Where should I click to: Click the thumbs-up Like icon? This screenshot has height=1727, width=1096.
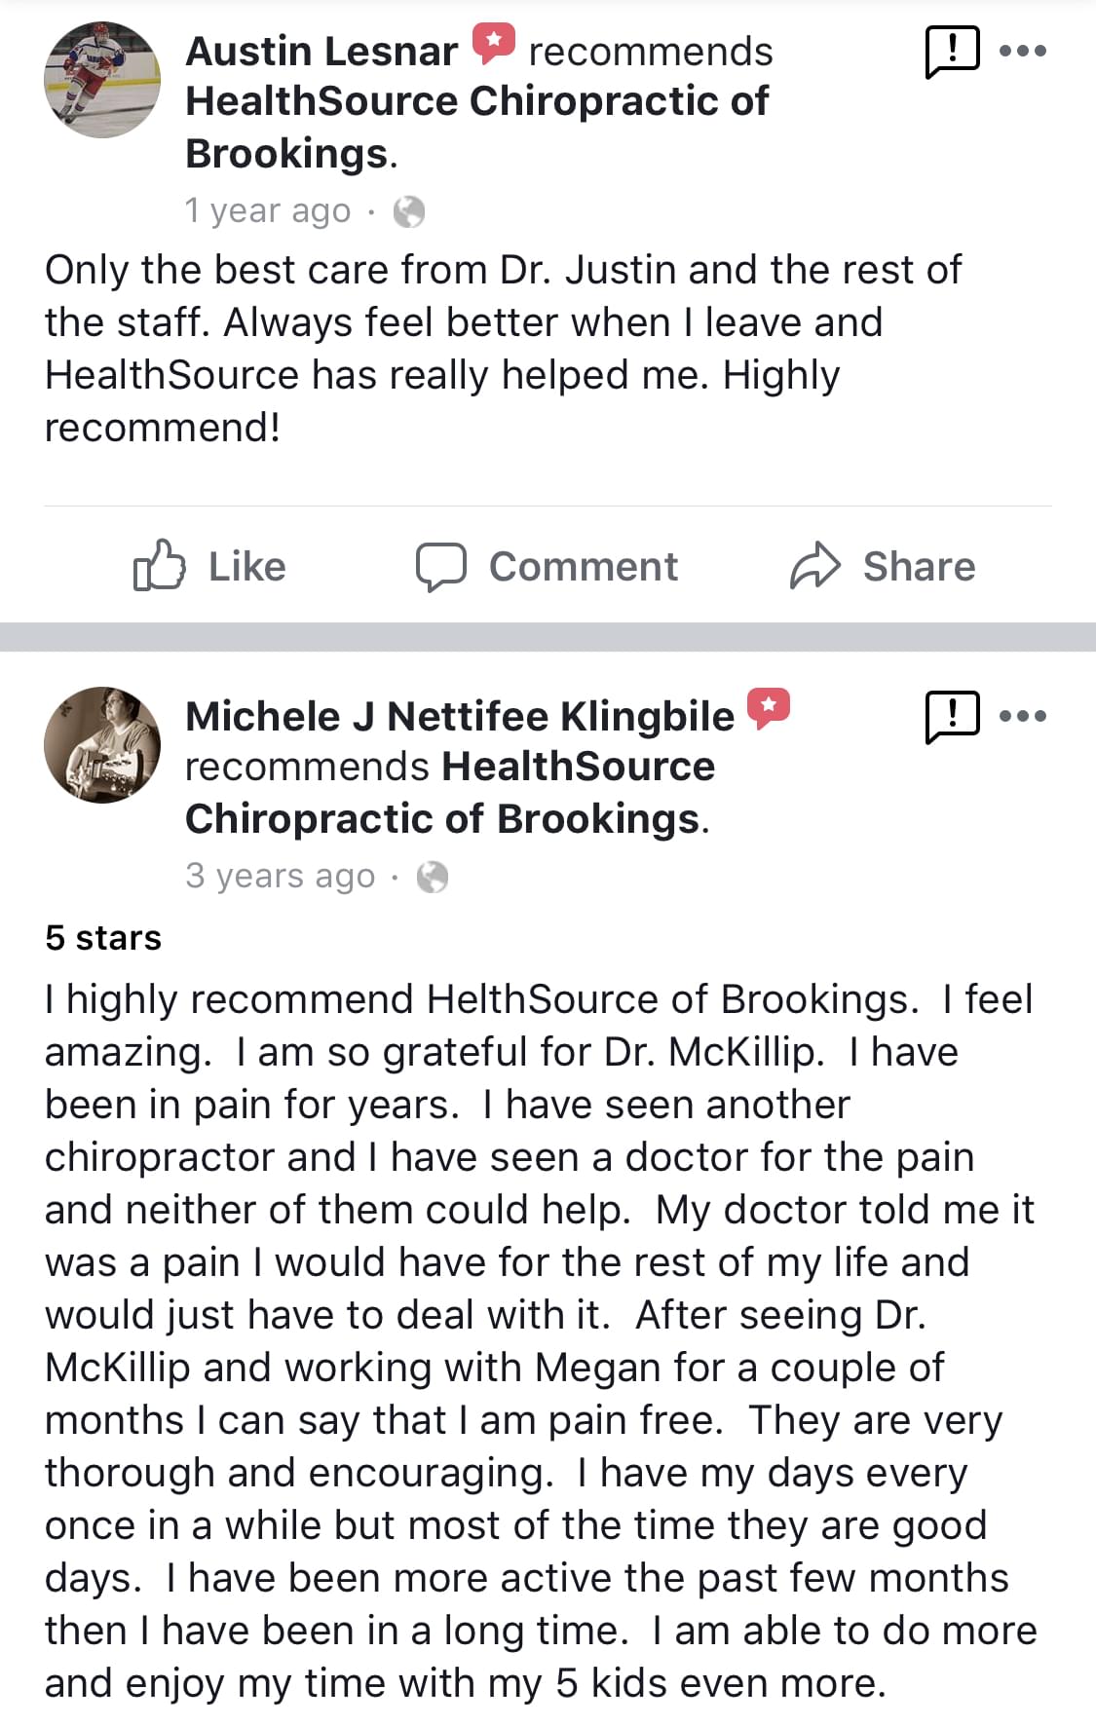[x=158, y=566]
